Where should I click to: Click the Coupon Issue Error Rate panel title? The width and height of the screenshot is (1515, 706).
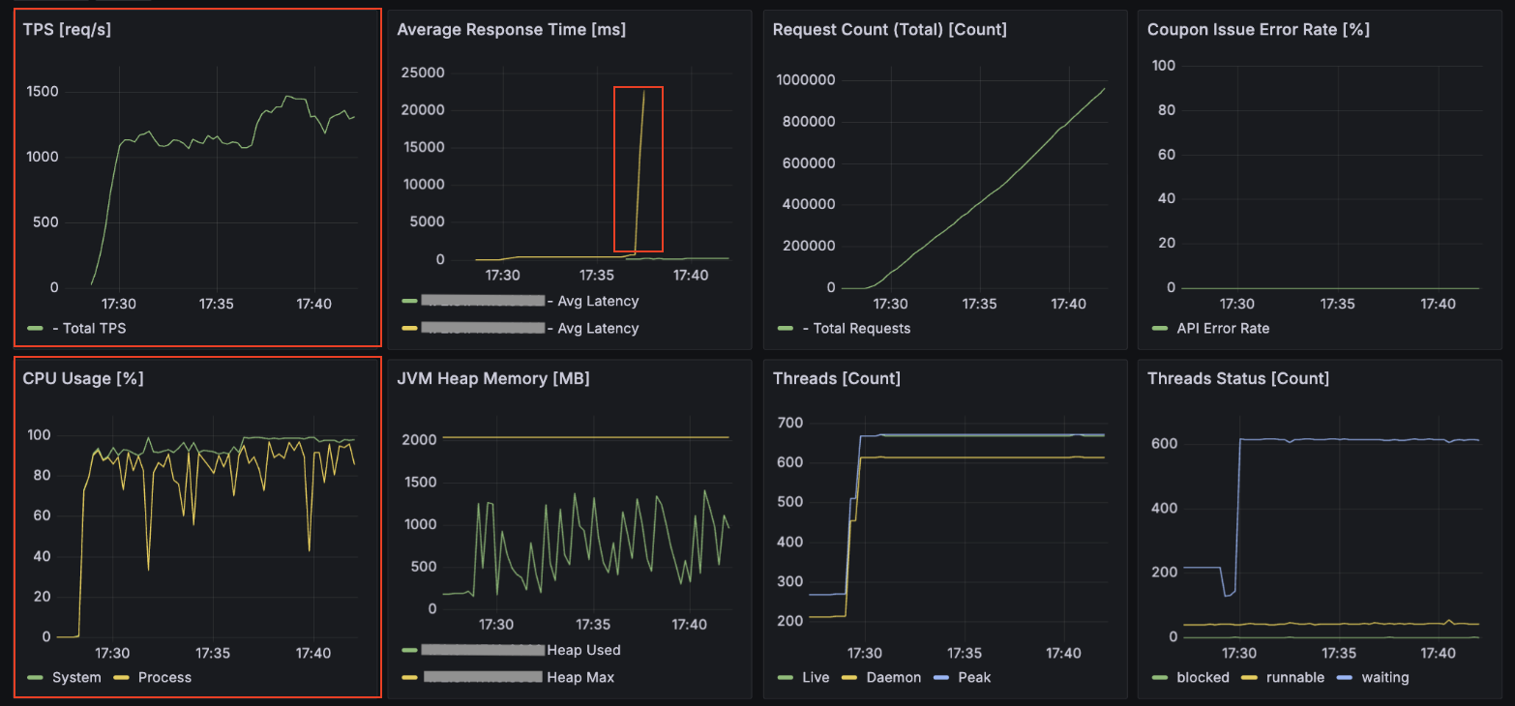point(1258,29)
